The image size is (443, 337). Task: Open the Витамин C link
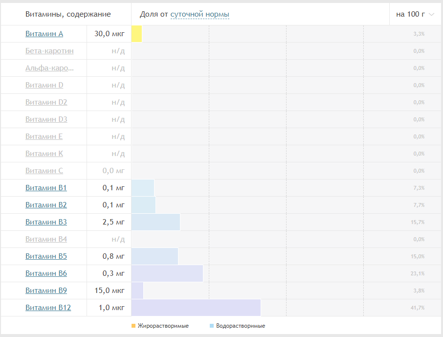click(44, 171)
